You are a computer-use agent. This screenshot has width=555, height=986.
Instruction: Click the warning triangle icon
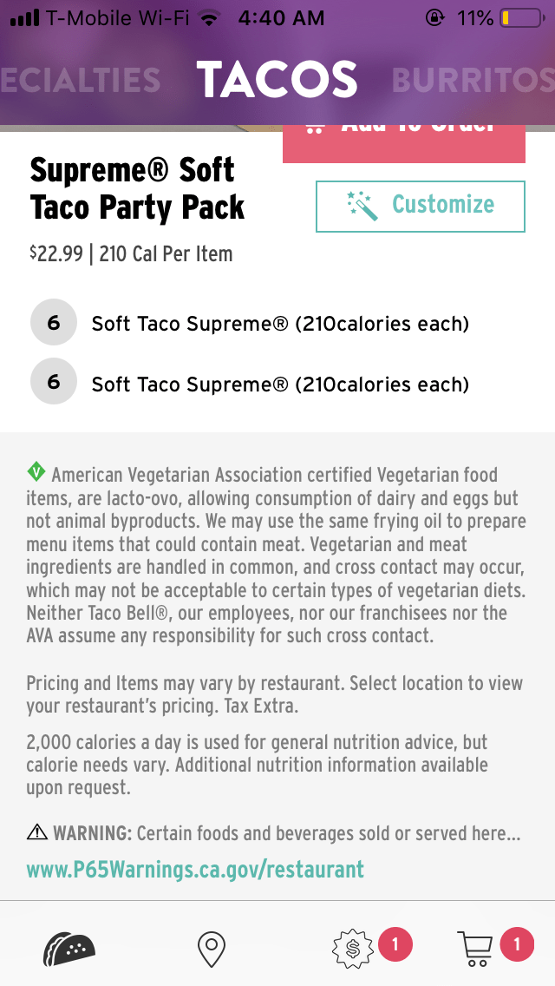click(36, 832)
